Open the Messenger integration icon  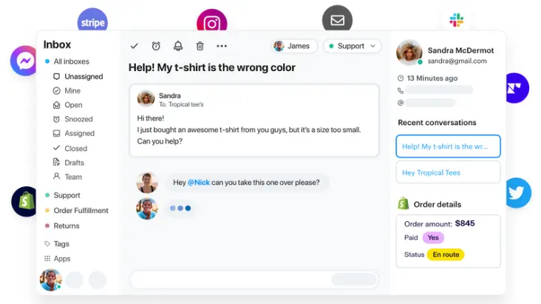tap(24, 61)
